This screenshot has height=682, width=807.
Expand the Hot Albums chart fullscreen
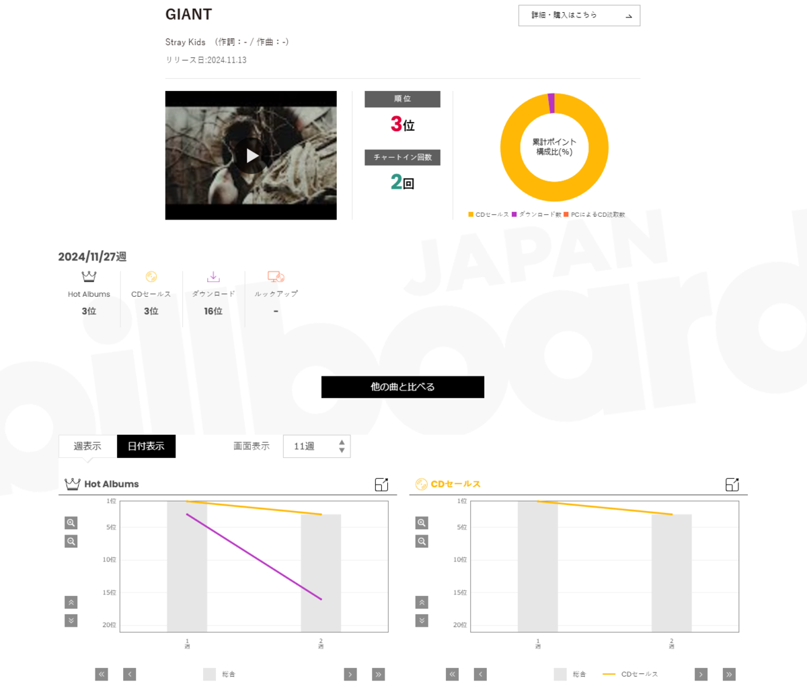tap(381, 484)
